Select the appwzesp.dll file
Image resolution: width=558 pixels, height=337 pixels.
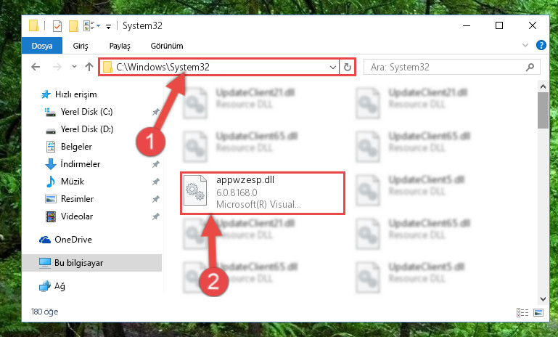(x=263, y=193)
